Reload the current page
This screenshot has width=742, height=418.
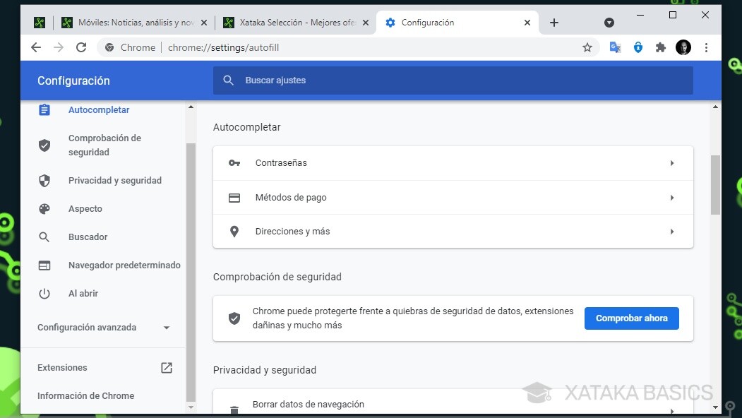point(81,47)
